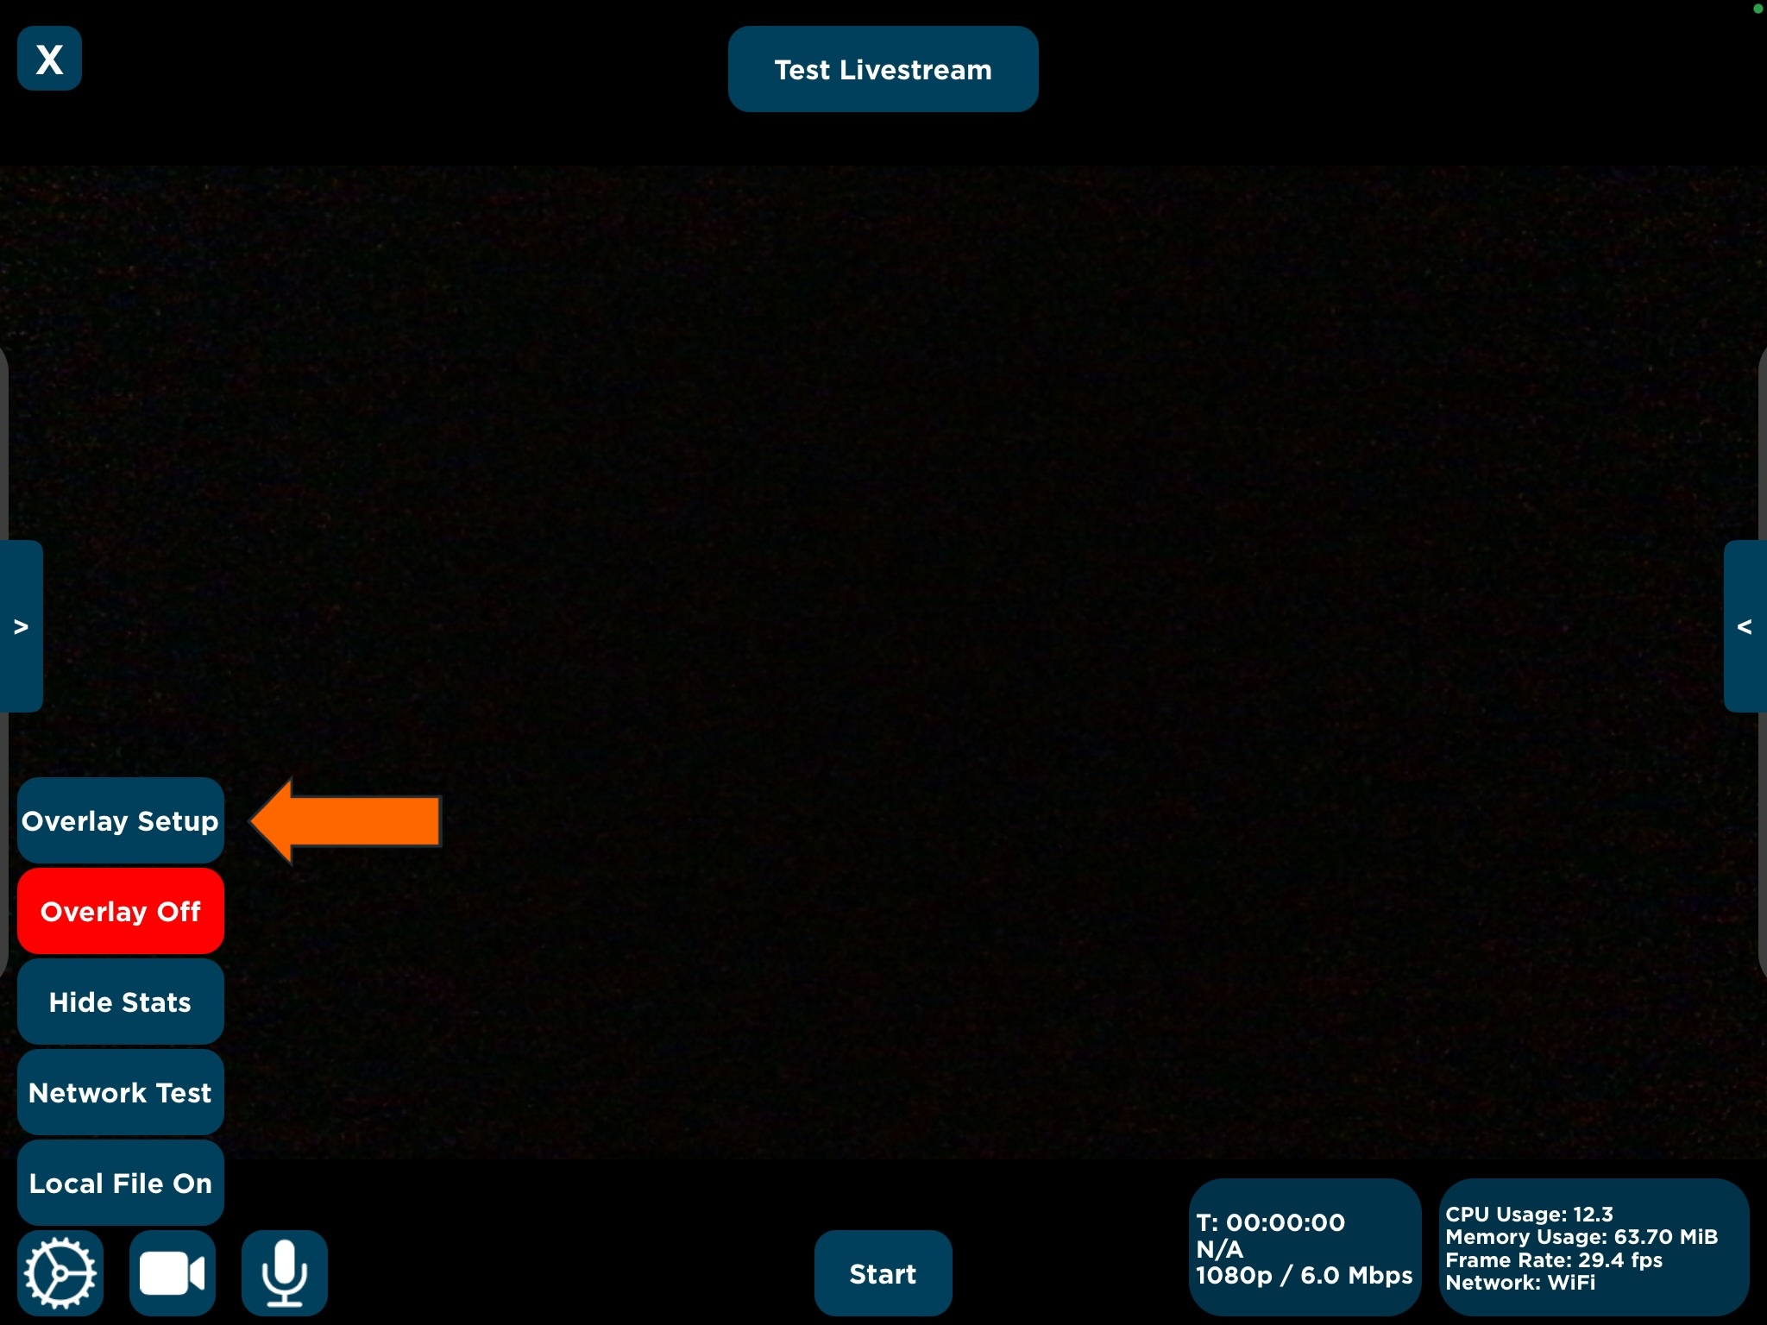Viewport: 1767px width, 1325px height.
Task: Open the settings gear icon
Action: point(60,1273)
